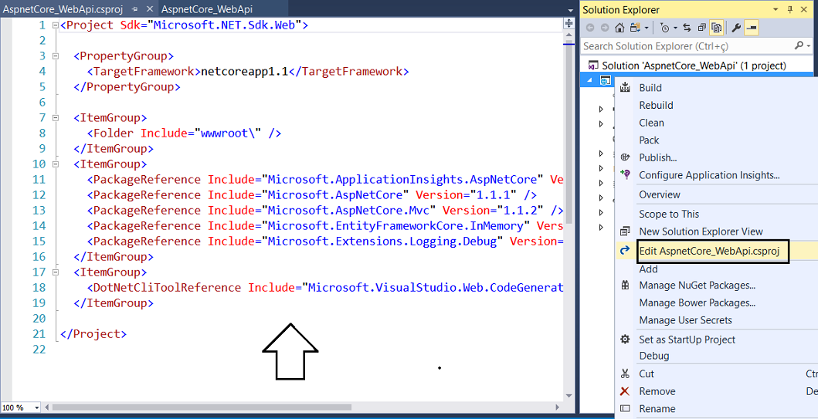Choose Cut from the context menu
Viewport: 818px width, 419px height.
click(x=647, y=373)
